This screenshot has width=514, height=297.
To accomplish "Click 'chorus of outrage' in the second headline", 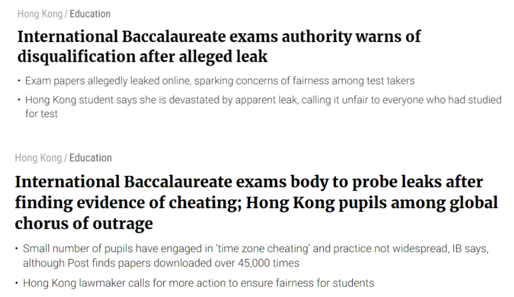I will [84, 224].
